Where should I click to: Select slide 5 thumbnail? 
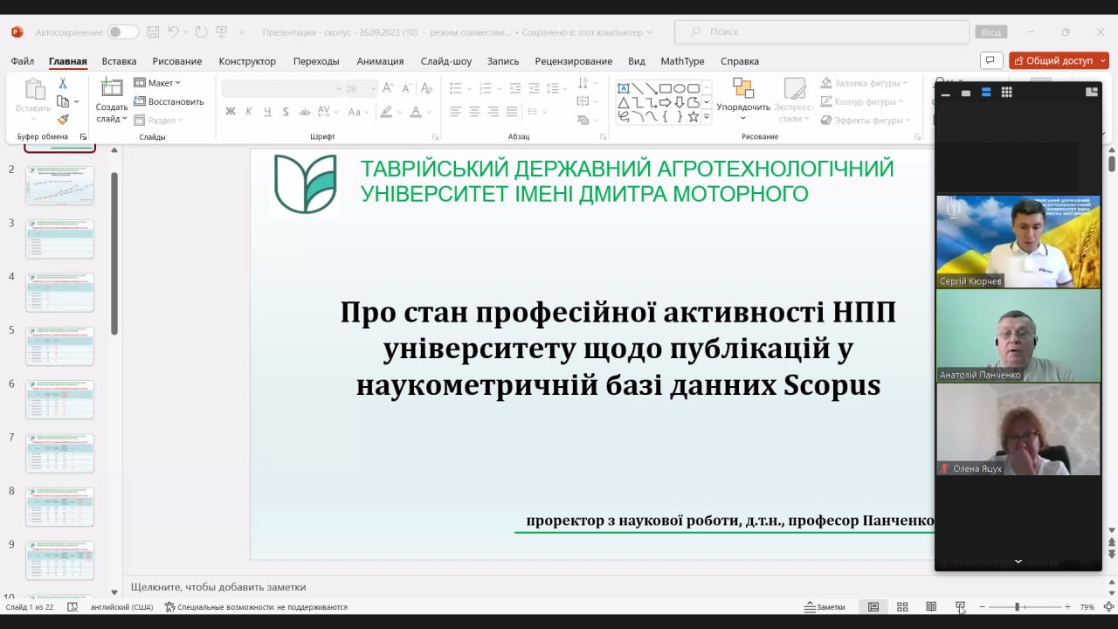[59, 346]
